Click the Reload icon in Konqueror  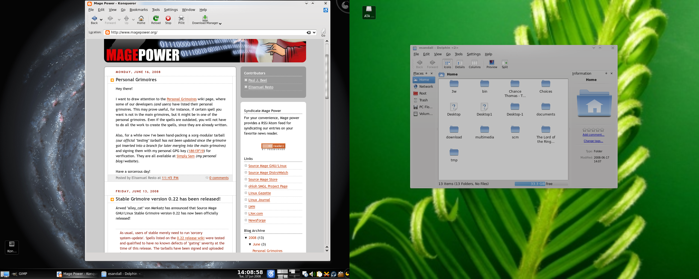[156, 20]
